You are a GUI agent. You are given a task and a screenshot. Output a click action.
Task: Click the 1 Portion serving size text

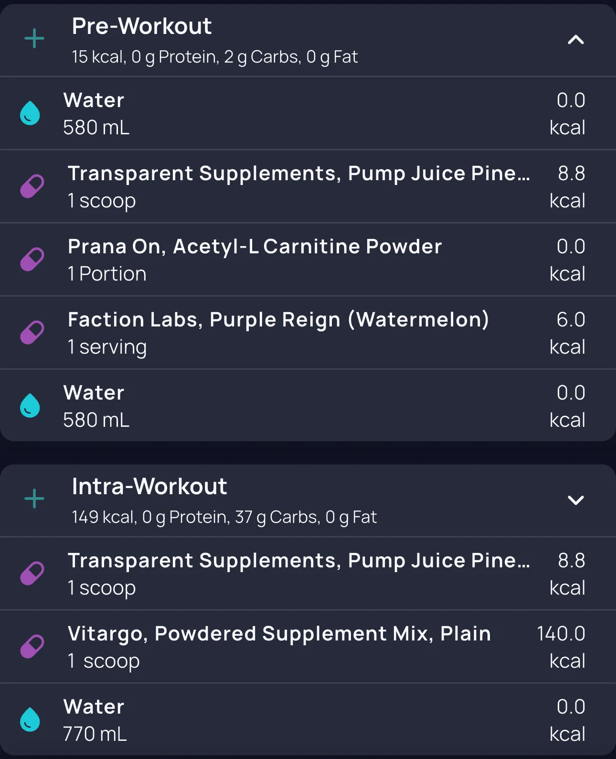pos(107,274)
